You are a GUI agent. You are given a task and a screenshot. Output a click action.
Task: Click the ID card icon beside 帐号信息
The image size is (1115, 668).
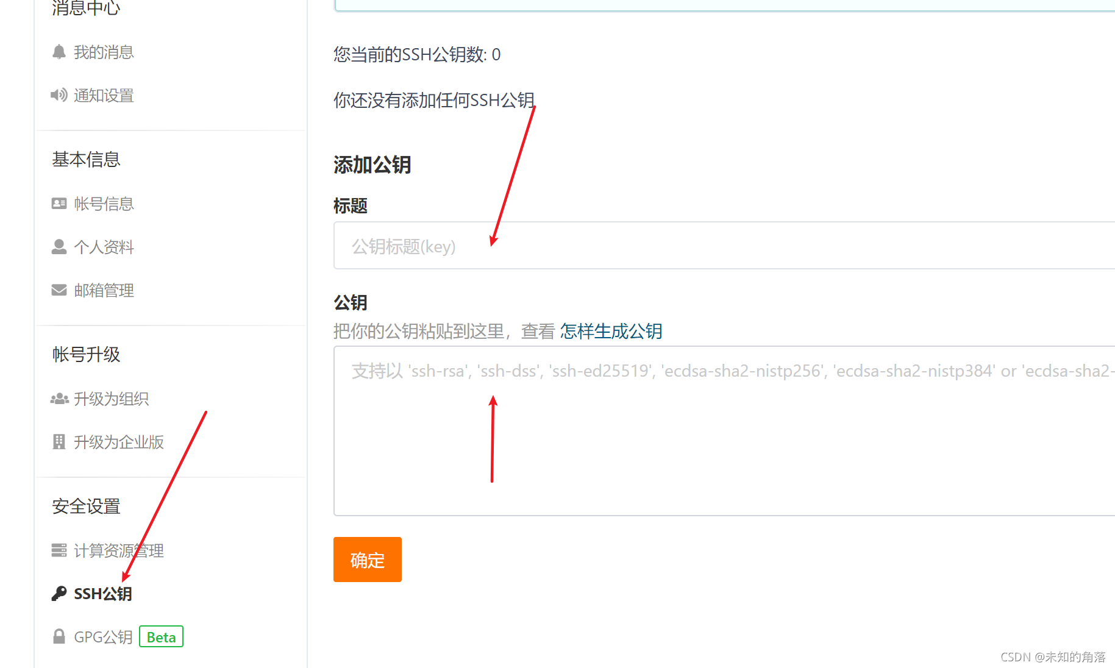point(59,204)
